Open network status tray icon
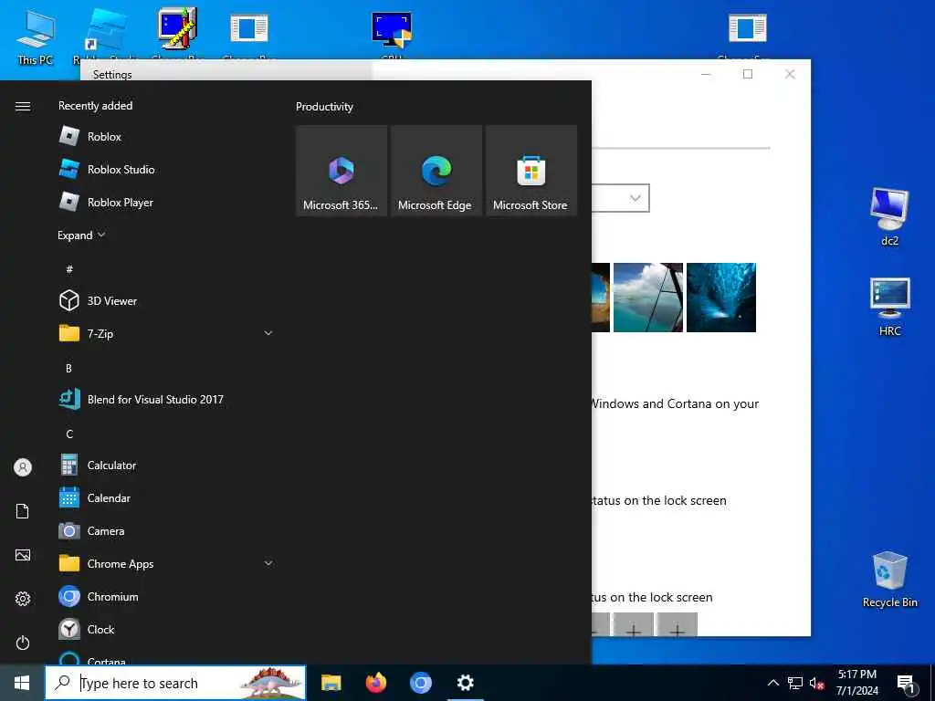This screenshot has width=935, height=701. [x=795, y=683]
